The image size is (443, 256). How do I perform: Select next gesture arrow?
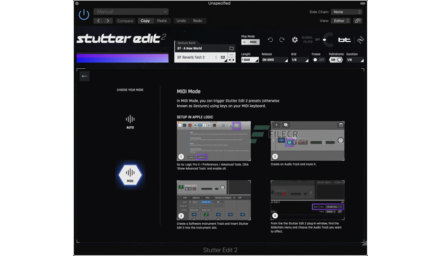[233, 60]
